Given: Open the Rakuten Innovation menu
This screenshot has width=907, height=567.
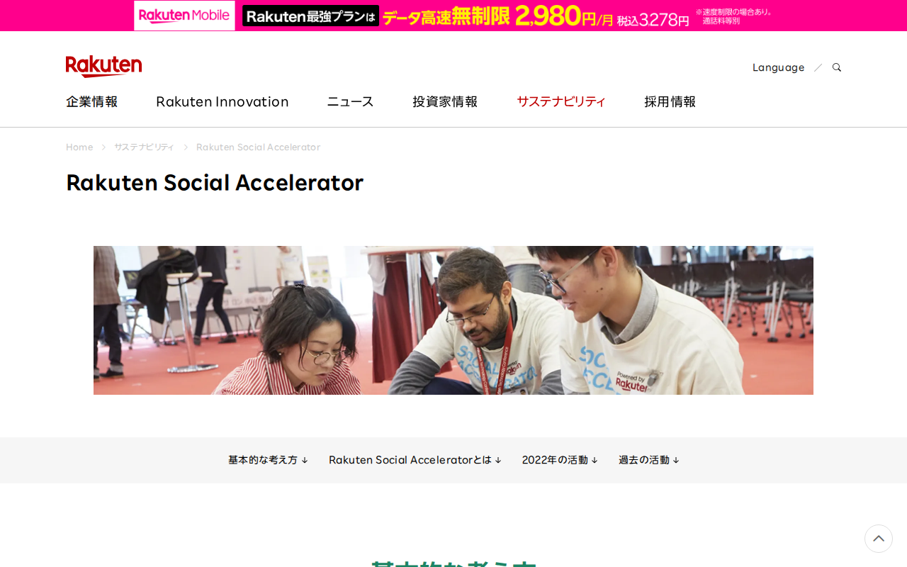Looking at the screenshot, I should tap(222, 101).
